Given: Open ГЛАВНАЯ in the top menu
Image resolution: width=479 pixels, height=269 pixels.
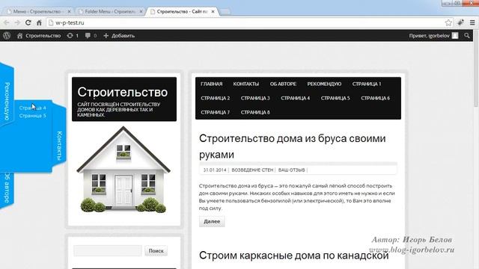Looking at the screenshot, I should pyautogui.click(x=211, y=84).
